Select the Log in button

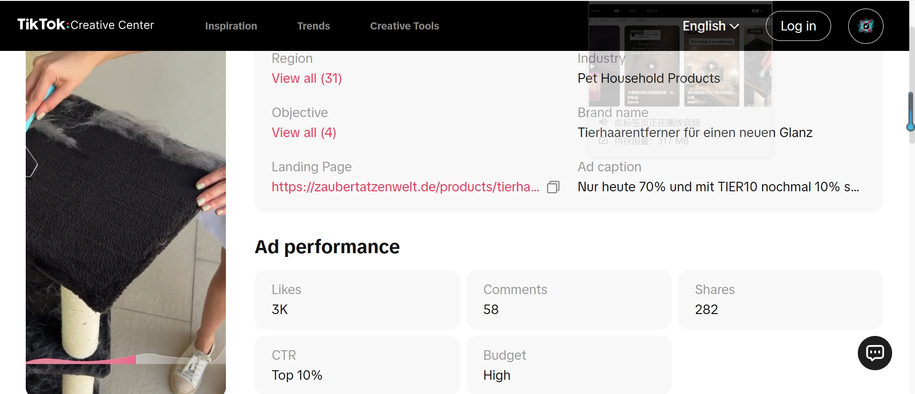pyautogui.click(x=798, y=26)
